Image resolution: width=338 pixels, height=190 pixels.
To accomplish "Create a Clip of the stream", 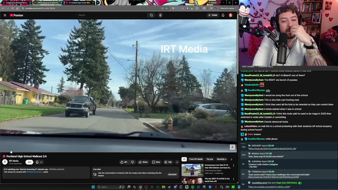I will 168,162.
